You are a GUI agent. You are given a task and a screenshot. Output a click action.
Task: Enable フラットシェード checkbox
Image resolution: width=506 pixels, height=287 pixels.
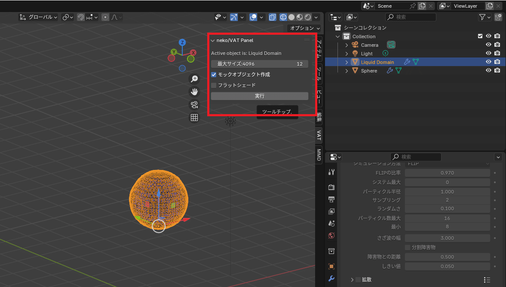point(214,85)
